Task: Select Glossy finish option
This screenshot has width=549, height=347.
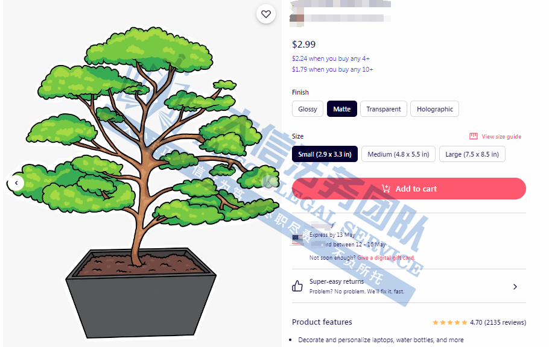Action: point(308,109)
